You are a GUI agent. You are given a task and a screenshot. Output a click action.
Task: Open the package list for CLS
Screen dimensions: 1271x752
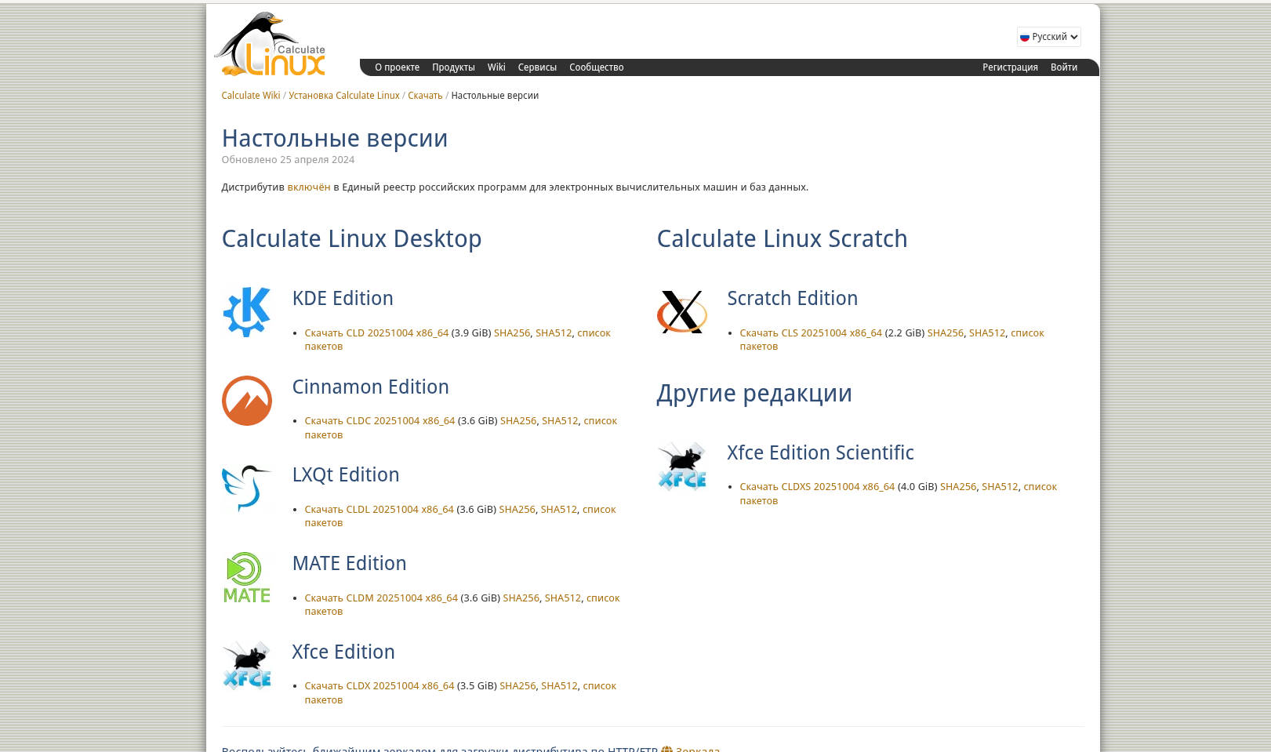point(1027,333)
